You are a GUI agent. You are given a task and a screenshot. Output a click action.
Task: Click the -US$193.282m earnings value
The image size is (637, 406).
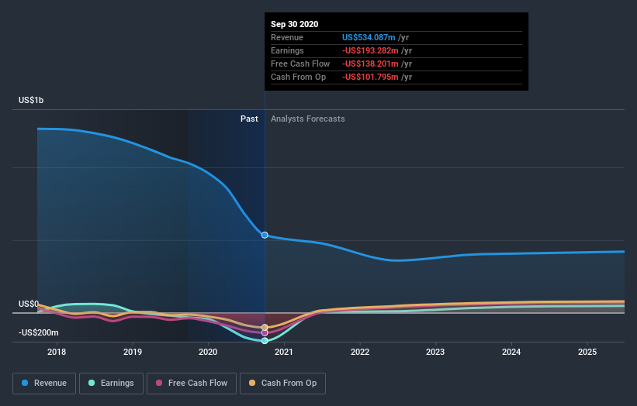(370, 50)
